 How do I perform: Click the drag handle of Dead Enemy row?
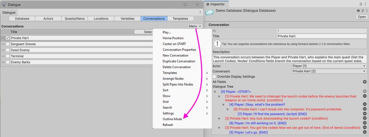click(x=3, y=50)
